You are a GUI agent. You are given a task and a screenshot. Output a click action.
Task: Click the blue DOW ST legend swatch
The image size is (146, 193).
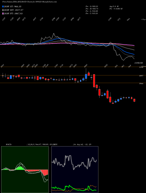(x=3, y=6)
